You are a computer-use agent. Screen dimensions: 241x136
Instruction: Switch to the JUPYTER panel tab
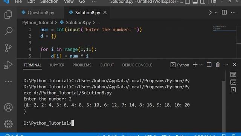click(x=57, y=65)
